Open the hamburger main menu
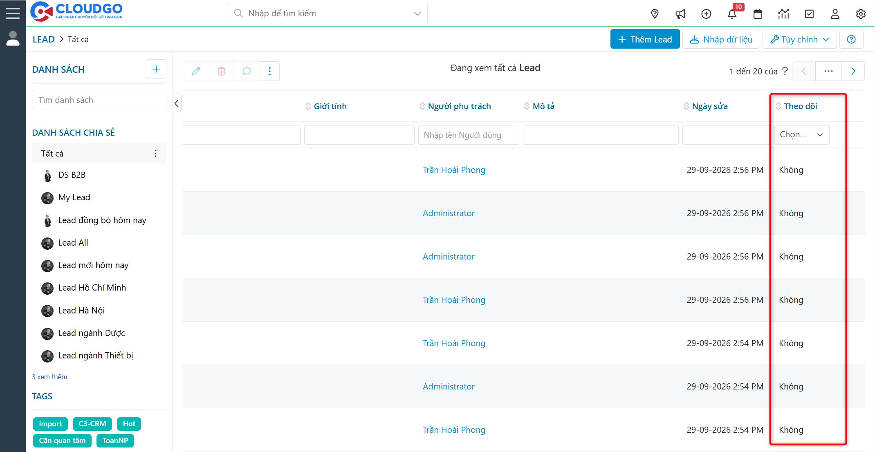Screen dimensions: 875x452 [x=13, y=13]
